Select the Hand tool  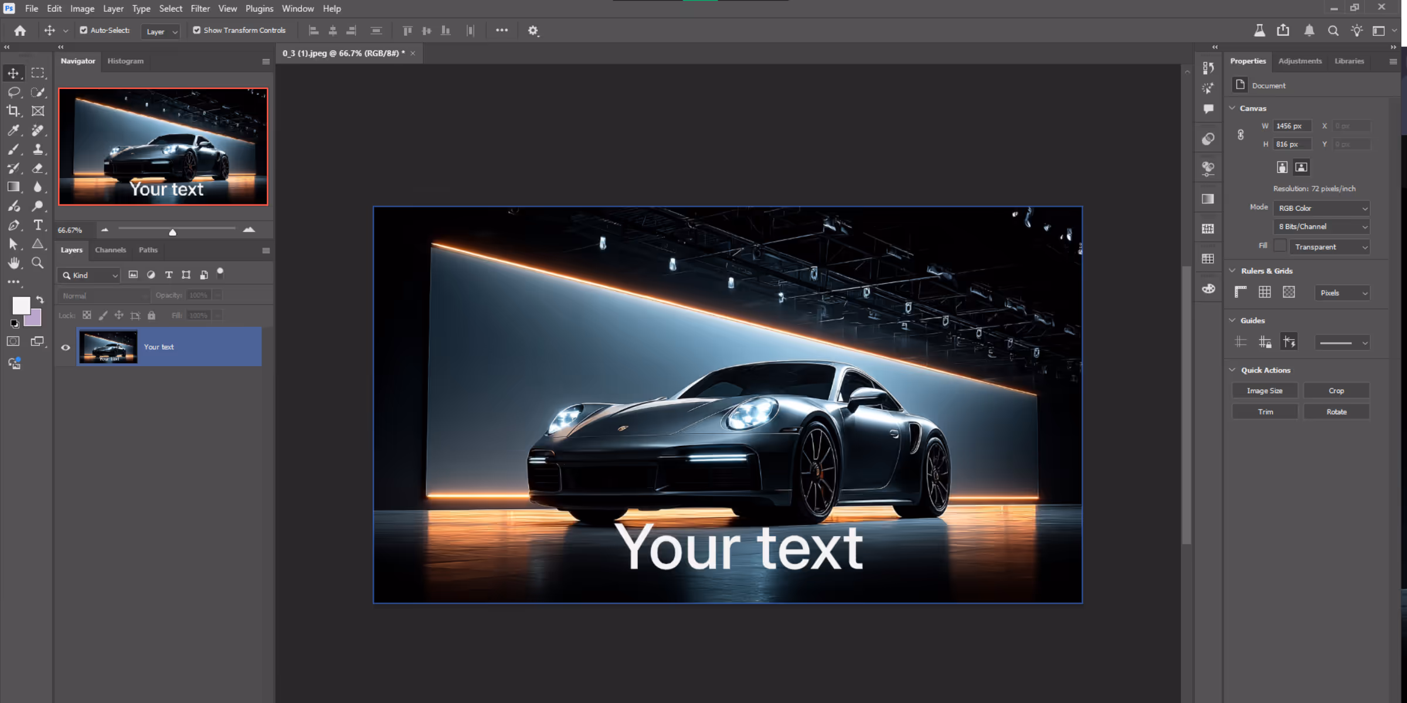(x=13, y=263)
